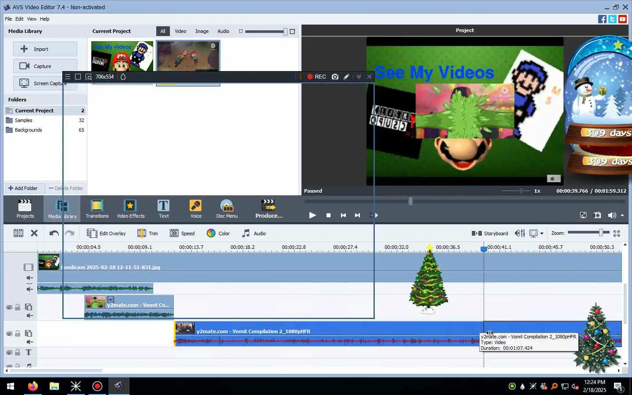Select the Image media filter tab
This screenshot has height=395, width=632.
[x=202, y=31]
